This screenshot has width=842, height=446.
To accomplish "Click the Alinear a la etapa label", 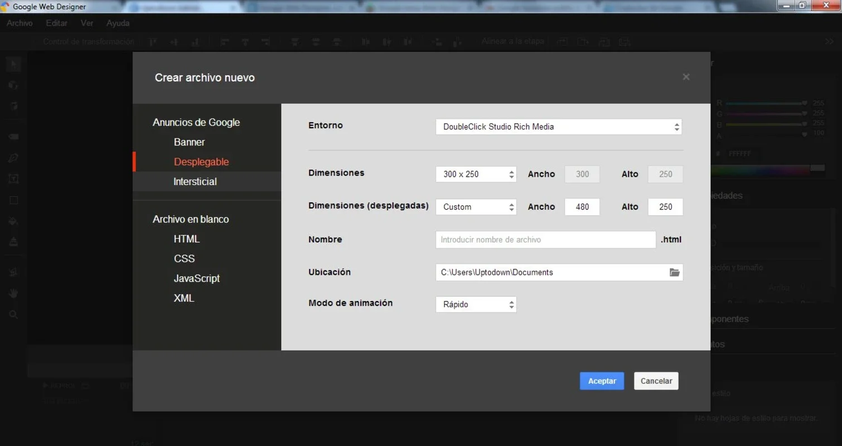I will click(x=513, y=41).
